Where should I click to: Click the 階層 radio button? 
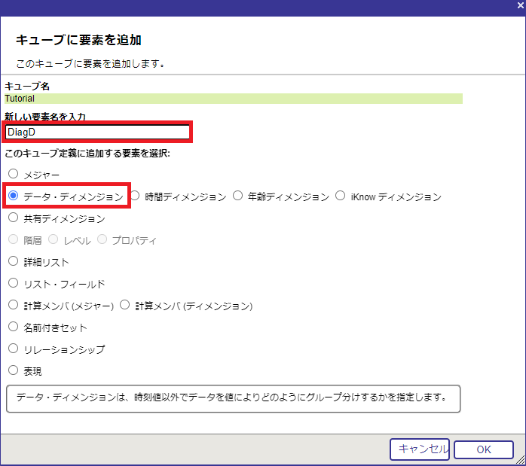(14, 239)
